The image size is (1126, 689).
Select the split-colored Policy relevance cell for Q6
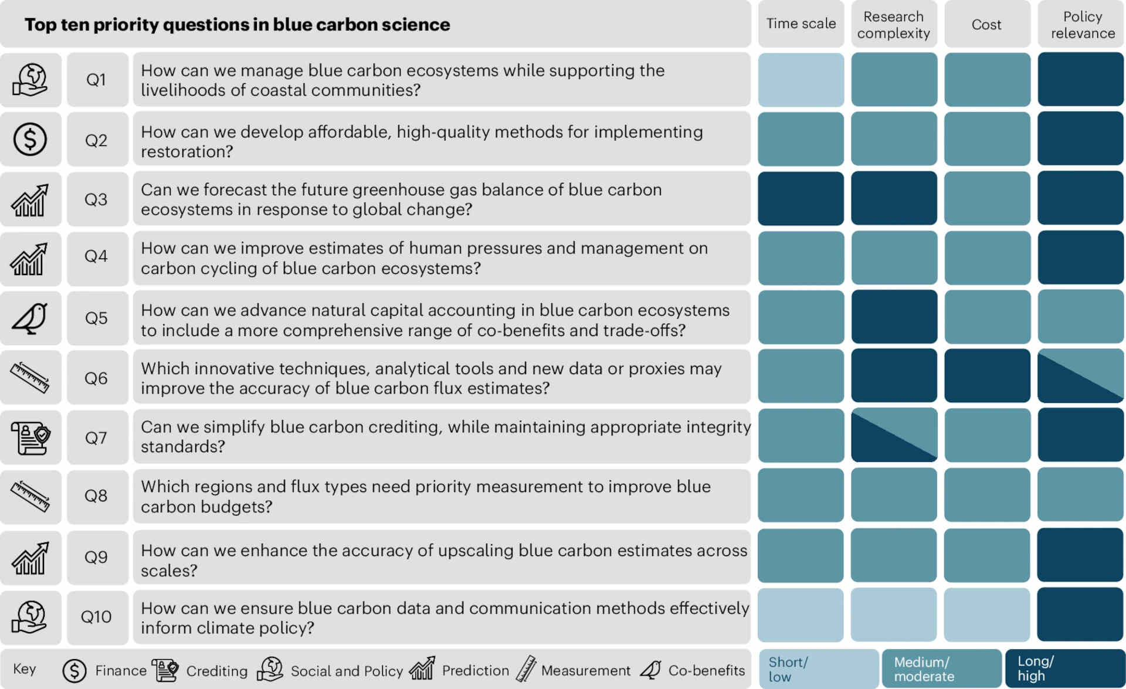[1081, 376]
